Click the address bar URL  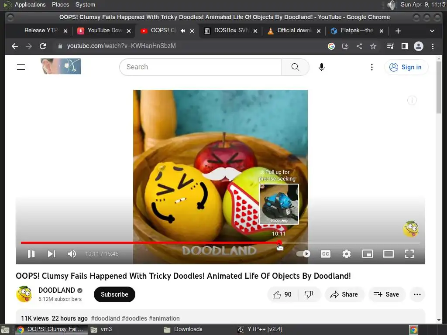point(121,46)
